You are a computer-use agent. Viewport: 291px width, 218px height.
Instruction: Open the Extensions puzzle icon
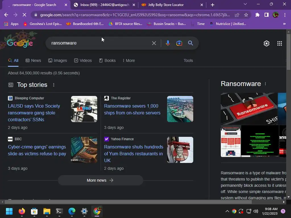tap(257, 15)
